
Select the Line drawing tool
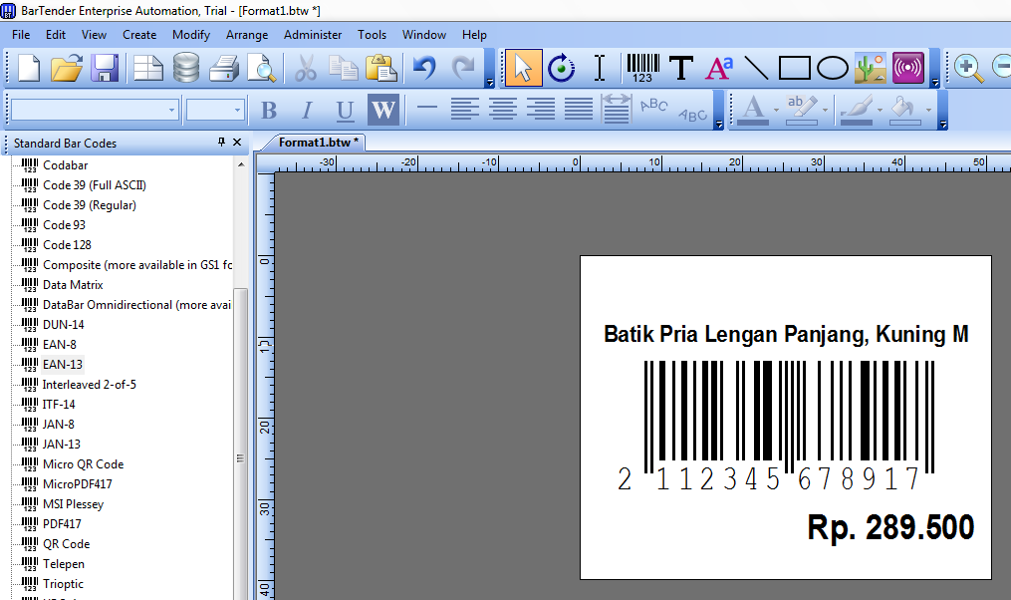pyautogui.click(x=756, y=68)
